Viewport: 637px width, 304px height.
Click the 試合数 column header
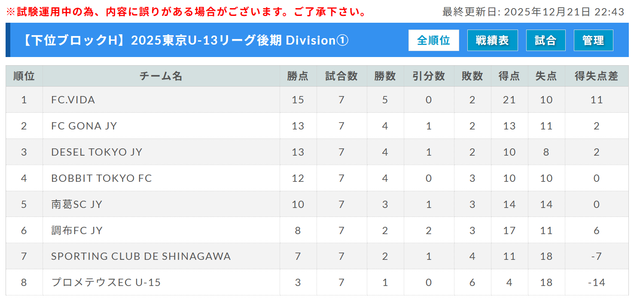click(341, 76)
